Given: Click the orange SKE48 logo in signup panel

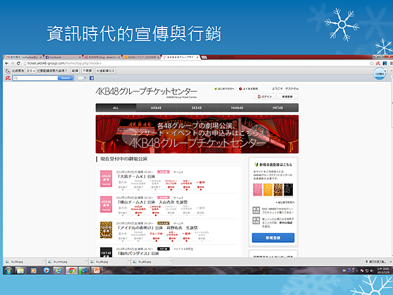Looking at the screenshot, I should click(x=268, y=190).
